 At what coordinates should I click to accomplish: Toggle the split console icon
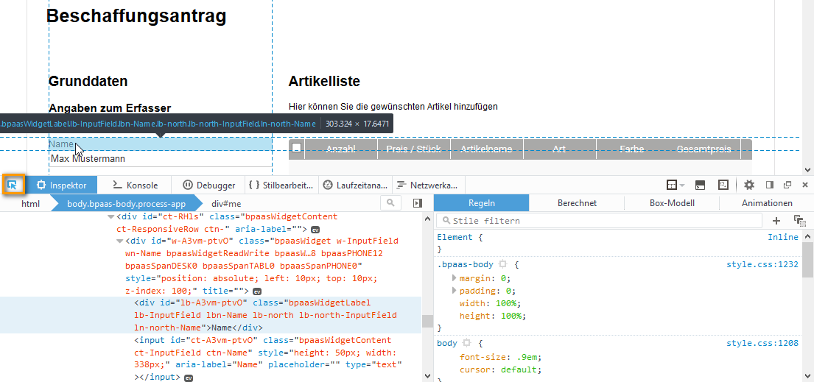click(701, 185)
